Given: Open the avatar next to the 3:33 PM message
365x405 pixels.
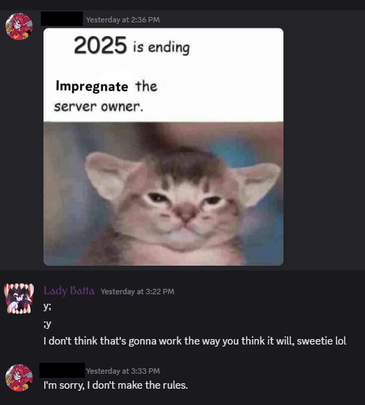Looking at the screenshot, I should pos(19,378).
